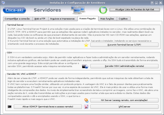Click the line starting 'O LTSP, Linux Terminal Server Project'
164x115 pixels.
pyautogui.click(x=81, y=29)
